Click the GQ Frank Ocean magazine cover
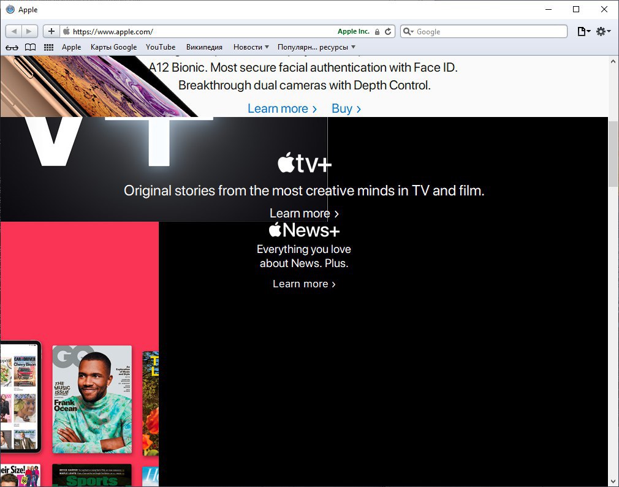This screenshot has height=487, width=619. click(x=92, y=399)
